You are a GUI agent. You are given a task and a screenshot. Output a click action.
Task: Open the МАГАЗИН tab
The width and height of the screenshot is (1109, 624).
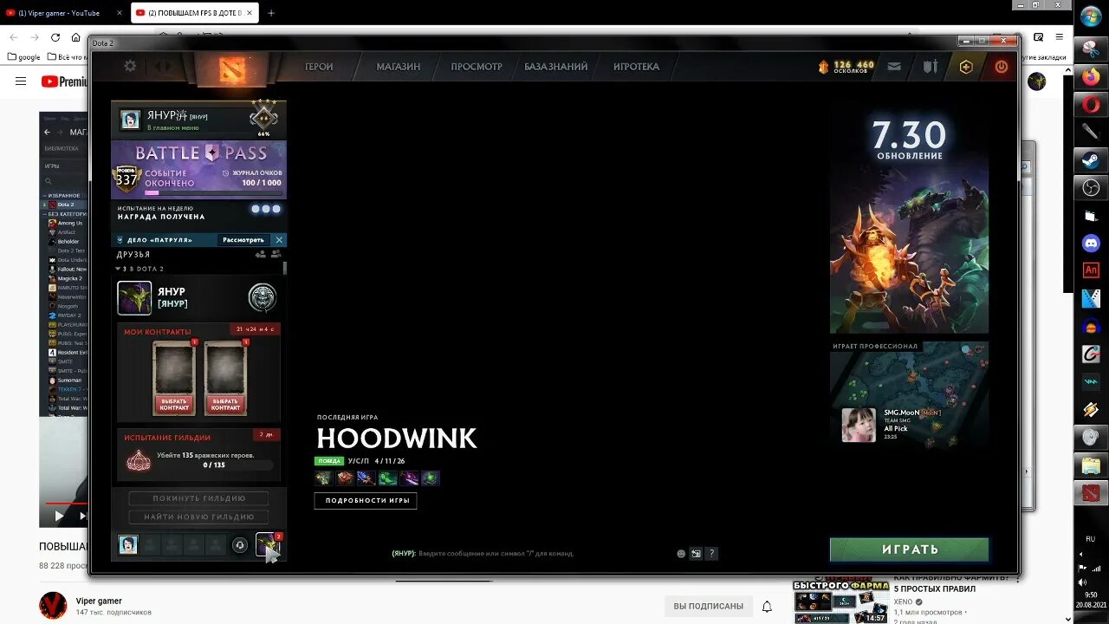point(399,67)
